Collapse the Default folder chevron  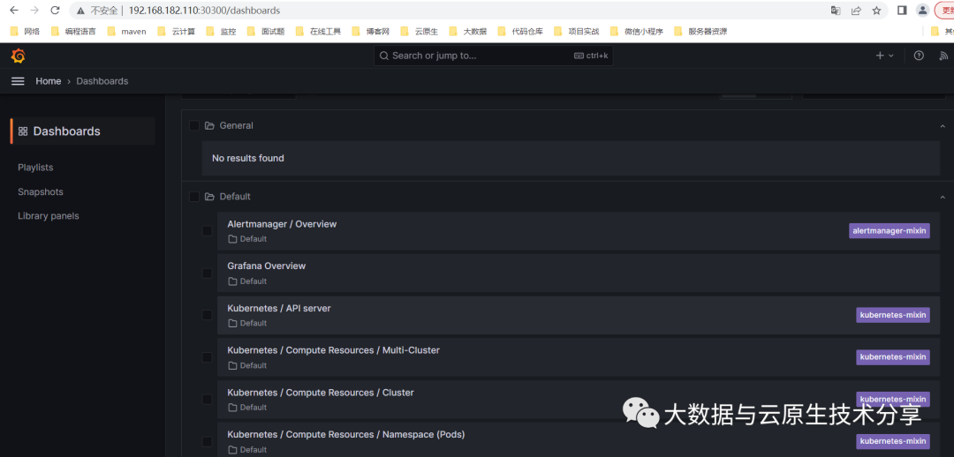tap(943, 197)
